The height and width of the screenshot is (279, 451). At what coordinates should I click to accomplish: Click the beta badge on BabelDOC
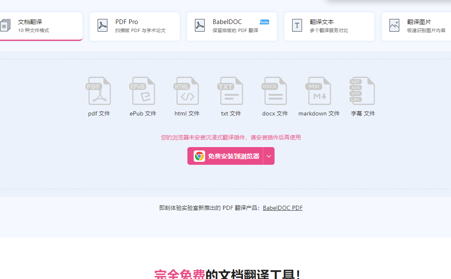click(264, 22)
